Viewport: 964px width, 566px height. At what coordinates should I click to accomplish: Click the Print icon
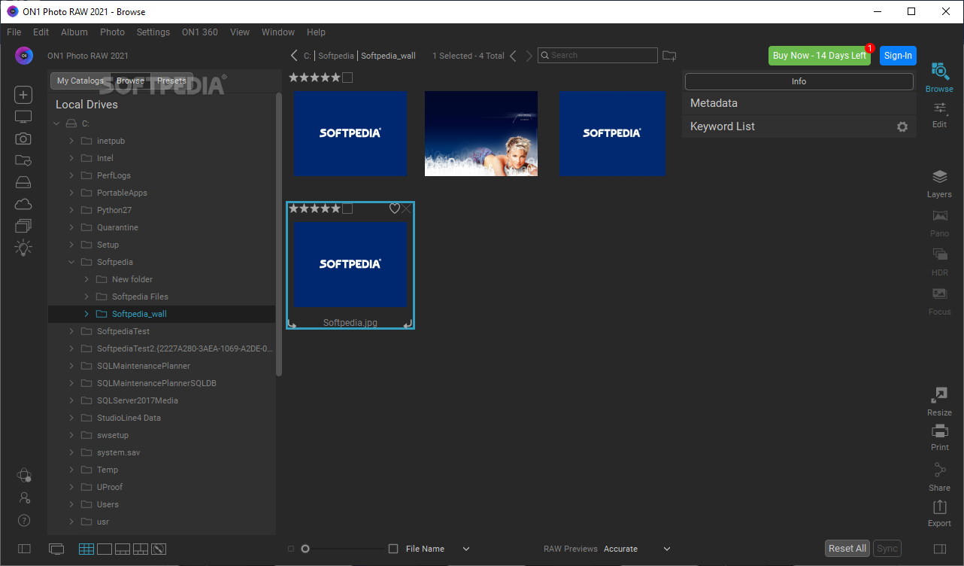939,431
